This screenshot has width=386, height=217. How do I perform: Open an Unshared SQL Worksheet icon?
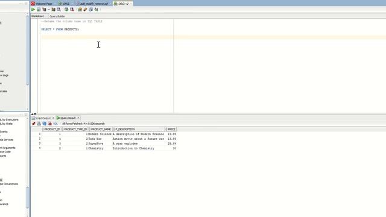coord(80,10)
